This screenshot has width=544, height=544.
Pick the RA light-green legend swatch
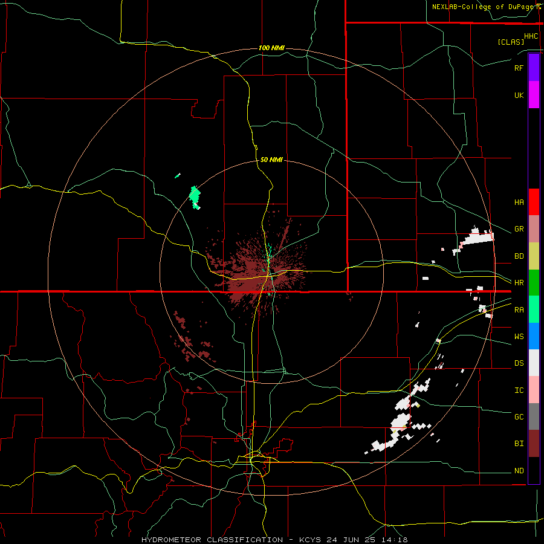tap(534, 309)
